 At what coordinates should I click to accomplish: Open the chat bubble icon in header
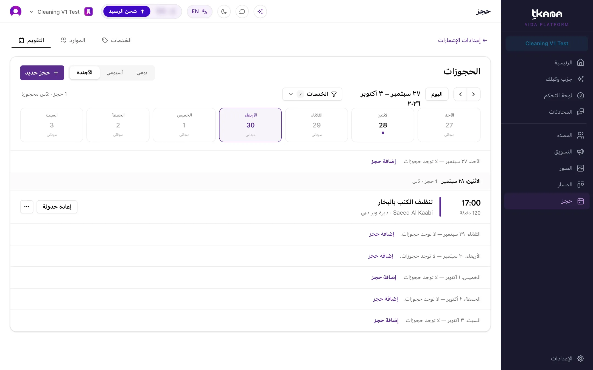(242, 12)
